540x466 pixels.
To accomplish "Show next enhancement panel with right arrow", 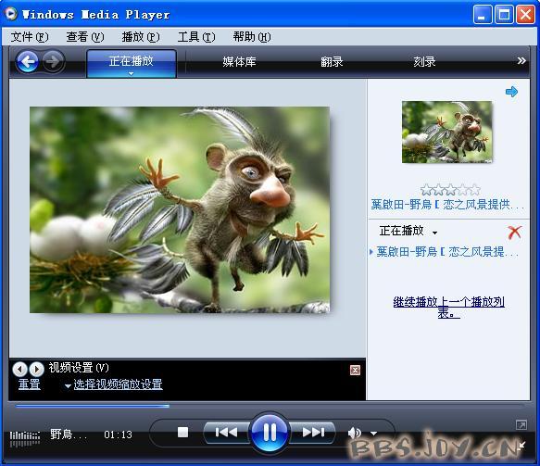I will (36, 370).
